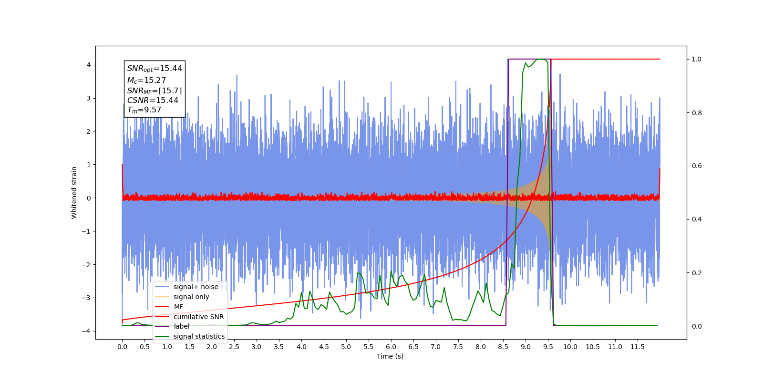This screenshot has width=763, height=381.
Task: Click the 9.0 tick on time axis
Action: click(x=526, y=347)
